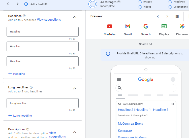Select the Images radio indicator

[x=140, y=2]
